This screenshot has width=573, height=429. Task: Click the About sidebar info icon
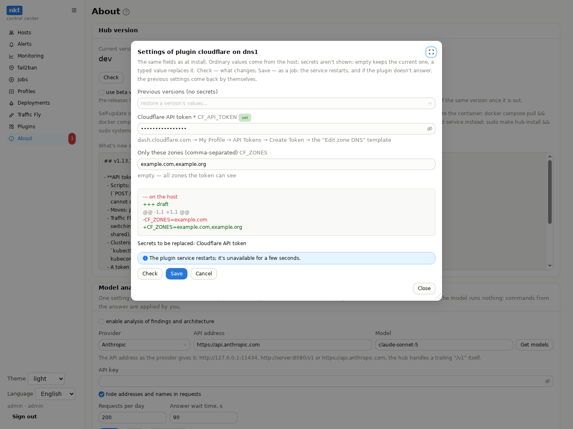tap(11, 139)
